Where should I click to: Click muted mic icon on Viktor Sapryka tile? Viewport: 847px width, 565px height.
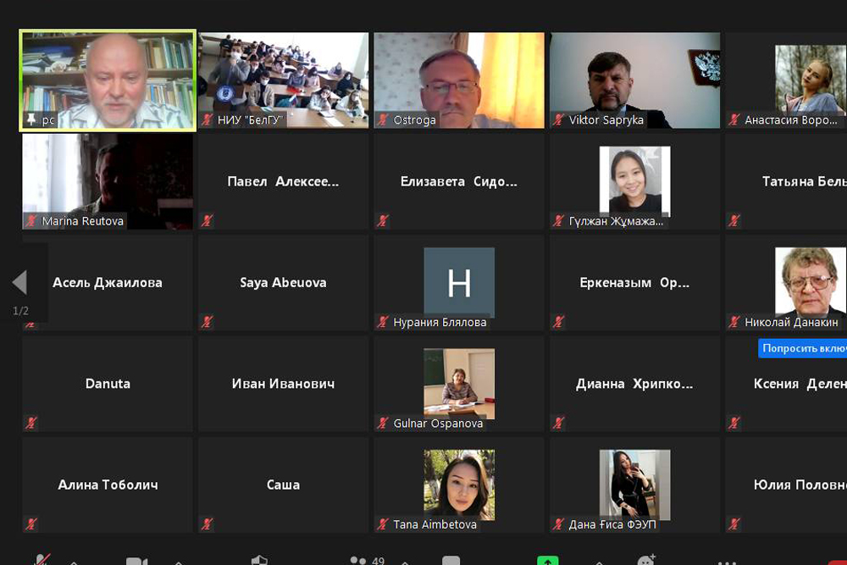558,120
